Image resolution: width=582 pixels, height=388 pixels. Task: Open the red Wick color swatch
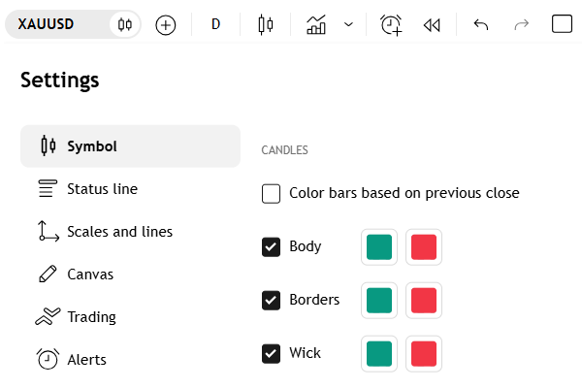[424, 353]
